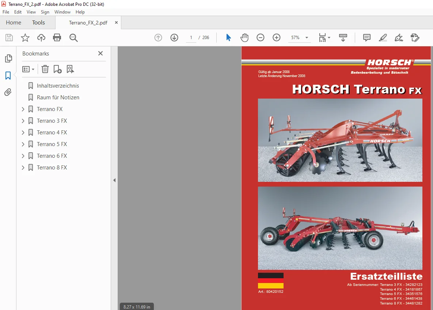433x310 pixels.
Task: Go to next page arrow
Action: click(174, 38)
